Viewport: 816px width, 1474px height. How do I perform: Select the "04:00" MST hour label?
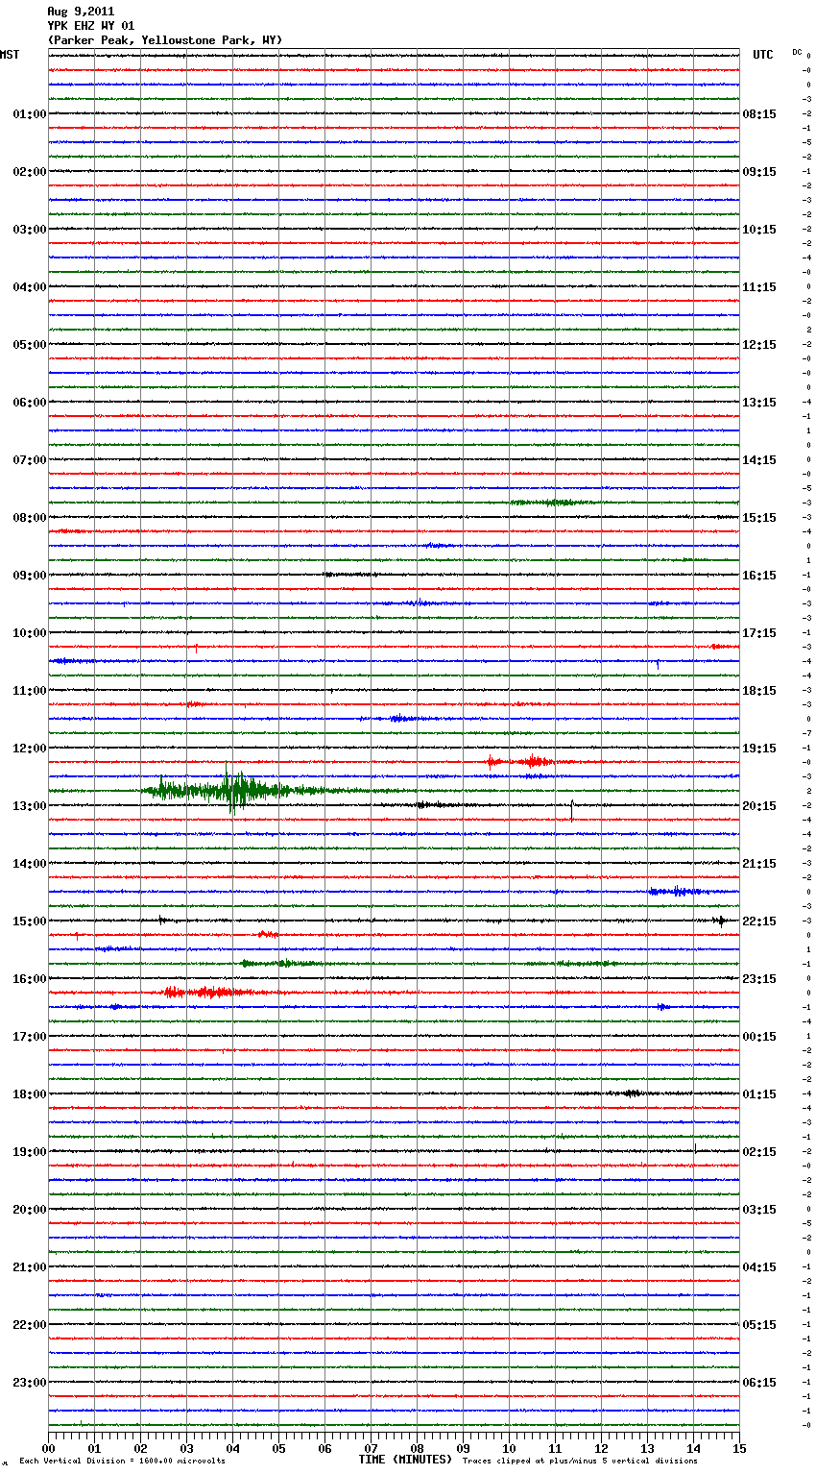click(30, 287)
